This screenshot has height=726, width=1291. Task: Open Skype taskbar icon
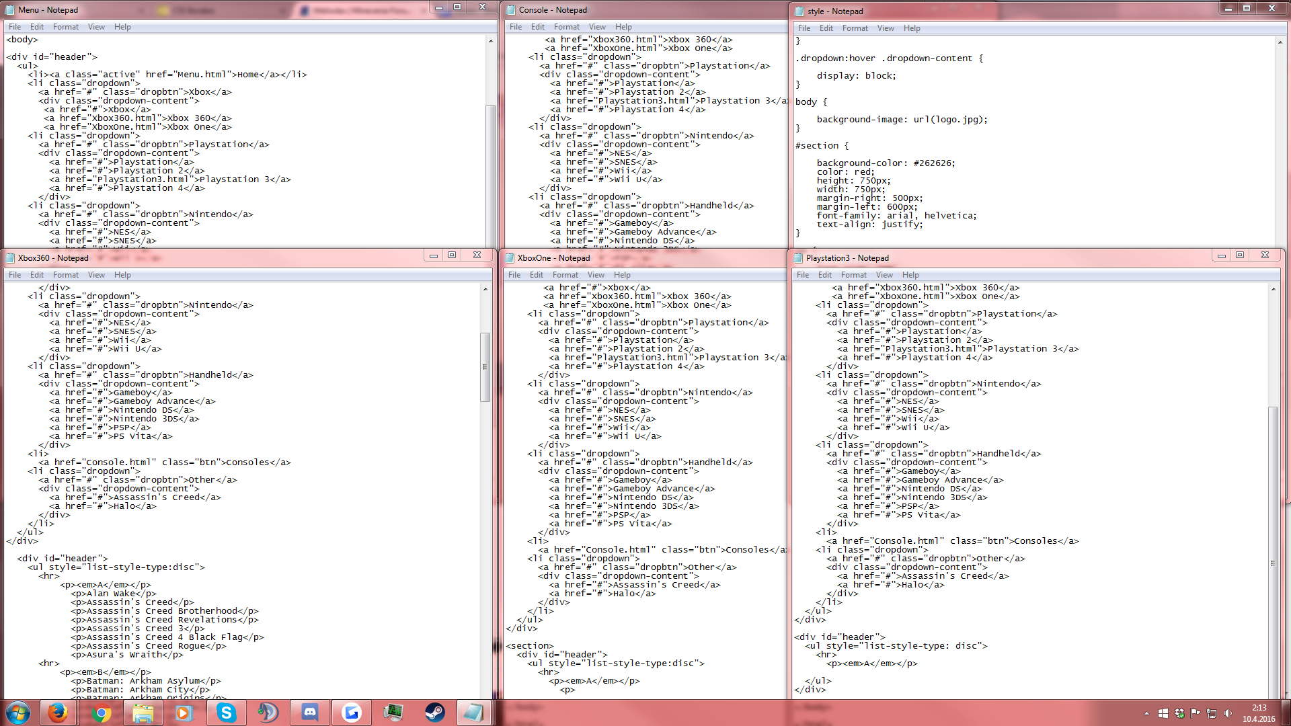tap(227, 713)
